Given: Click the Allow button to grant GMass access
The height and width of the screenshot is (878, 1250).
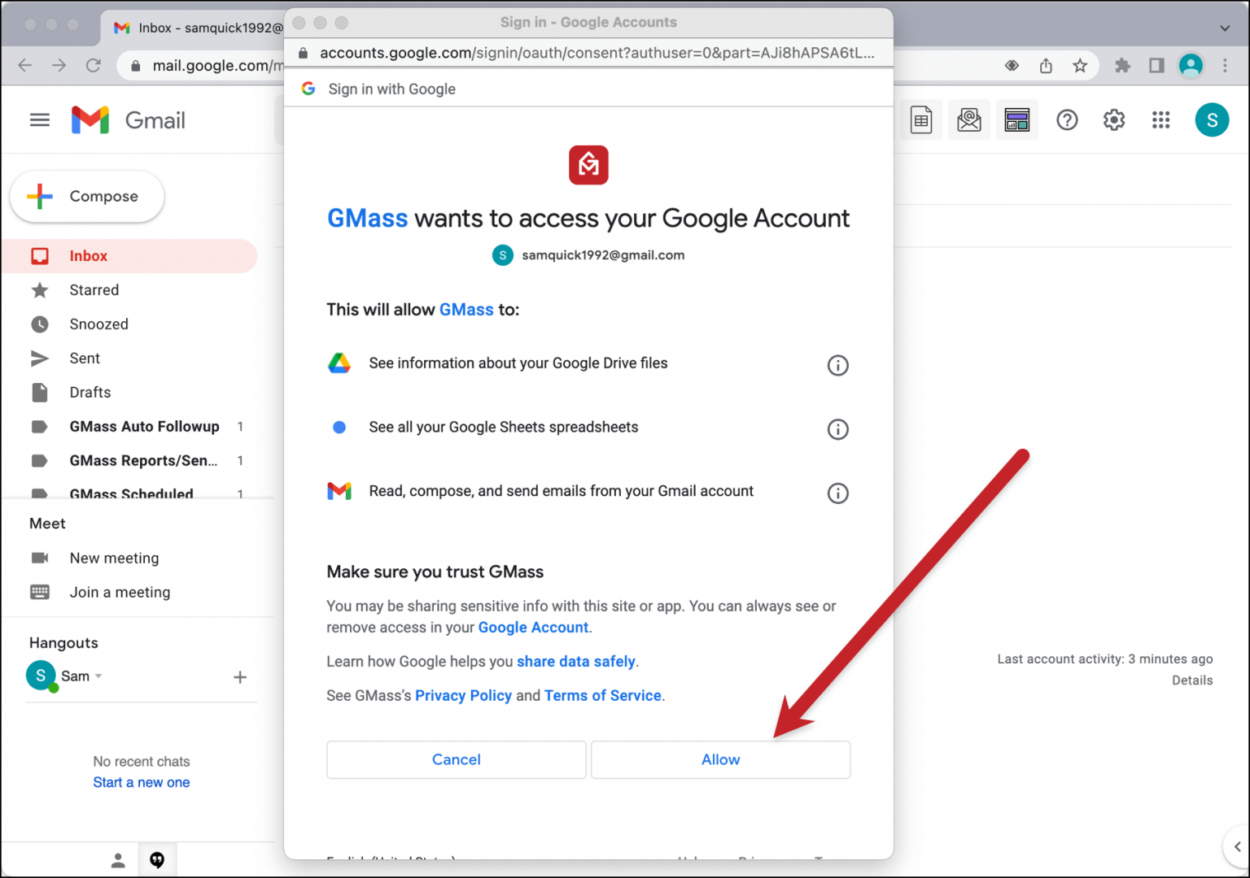Looking at the screenshot, I should coord(720,759).
